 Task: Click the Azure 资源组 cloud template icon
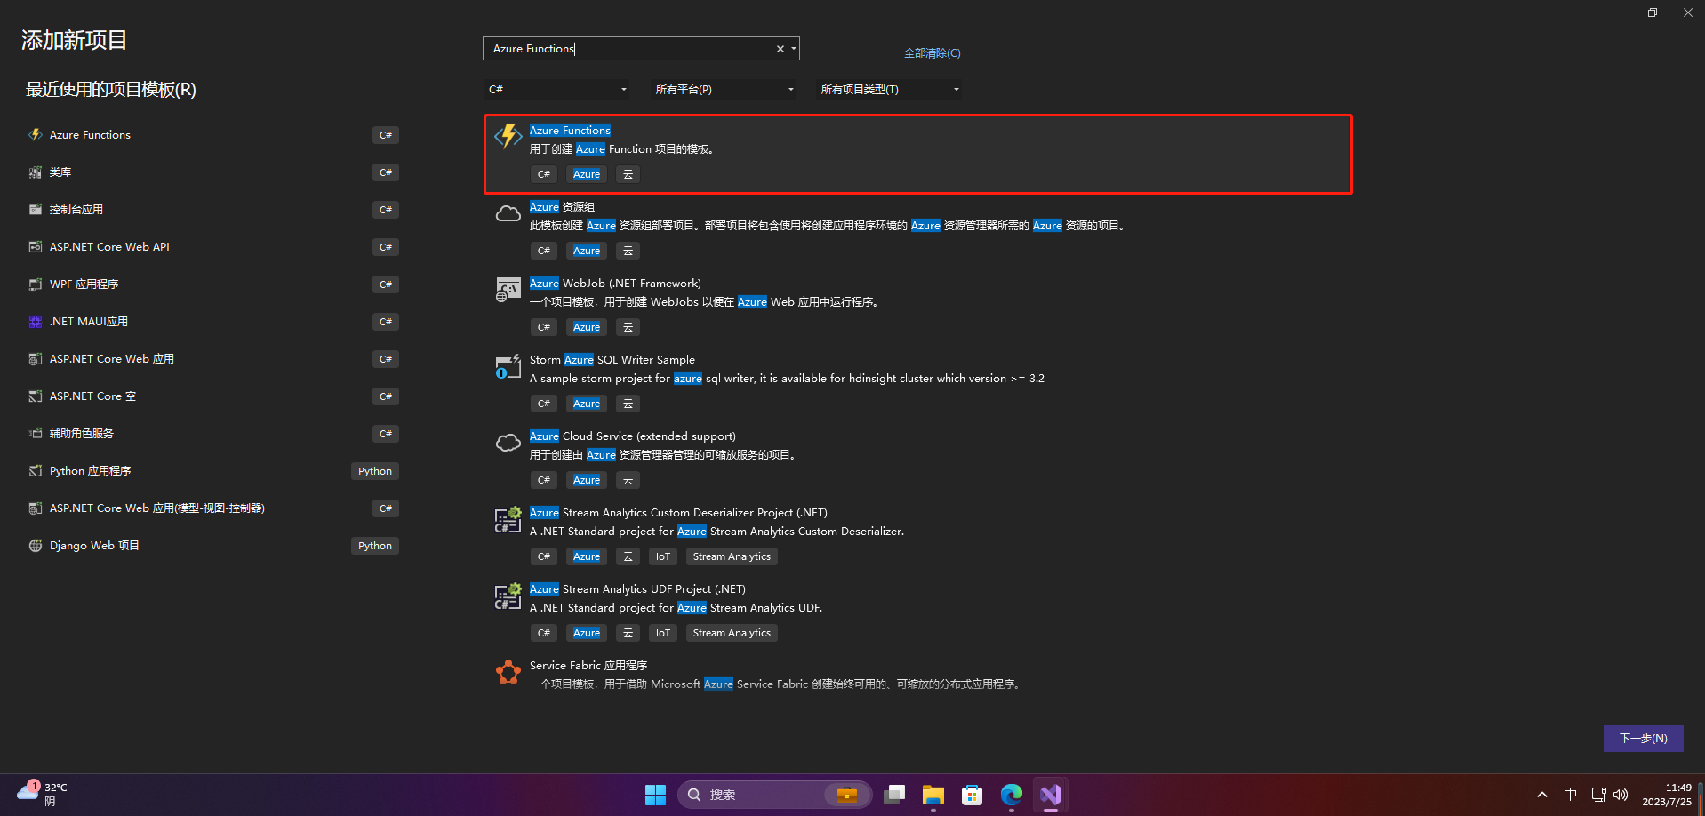tap(508, 213)
